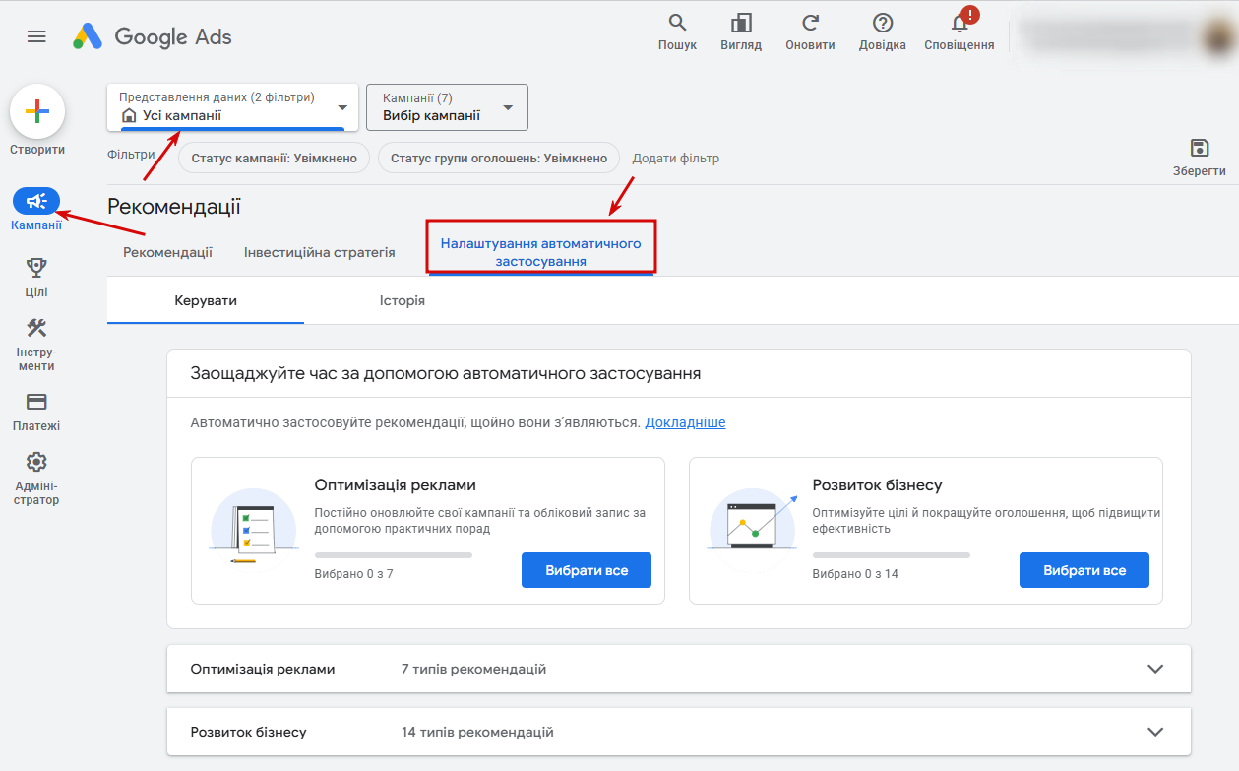Screen dimensions: 1239x771
Task: Switch to the Інвестиційна стратегія tab
Action: [x=320, y=252]
